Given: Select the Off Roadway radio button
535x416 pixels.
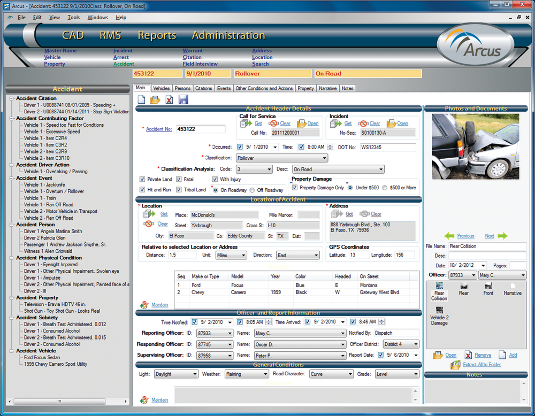Looking at the screenshot, I should 252,190.
